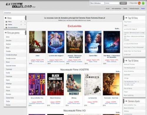Expand the Films submenu arrow
The width and height of the screenshot is (147, 115).
click(25, 22)
